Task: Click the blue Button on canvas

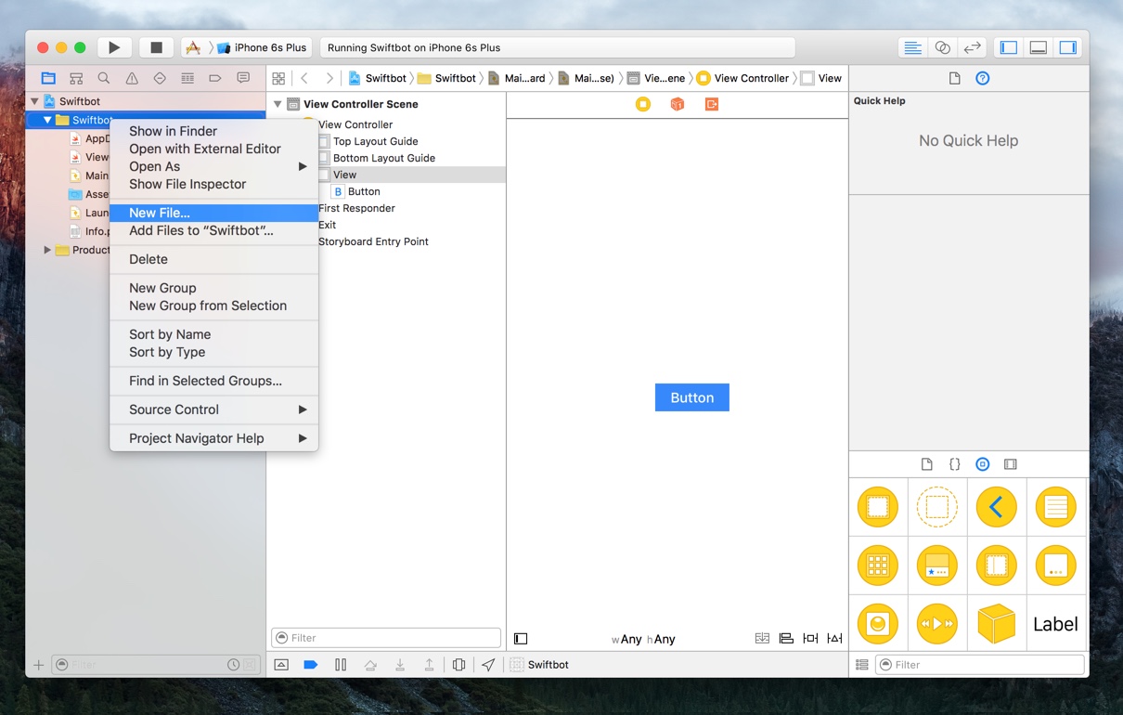Action: click(x=691, y=397)
